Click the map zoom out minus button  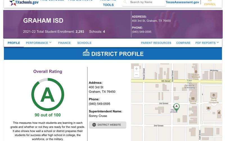coord(136,74)
